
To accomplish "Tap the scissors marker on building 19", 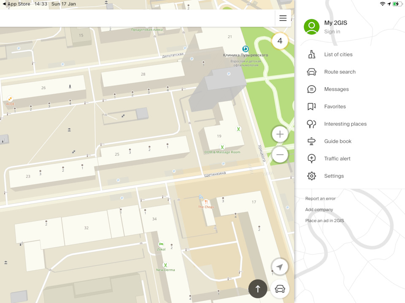I will click(238, 129).
